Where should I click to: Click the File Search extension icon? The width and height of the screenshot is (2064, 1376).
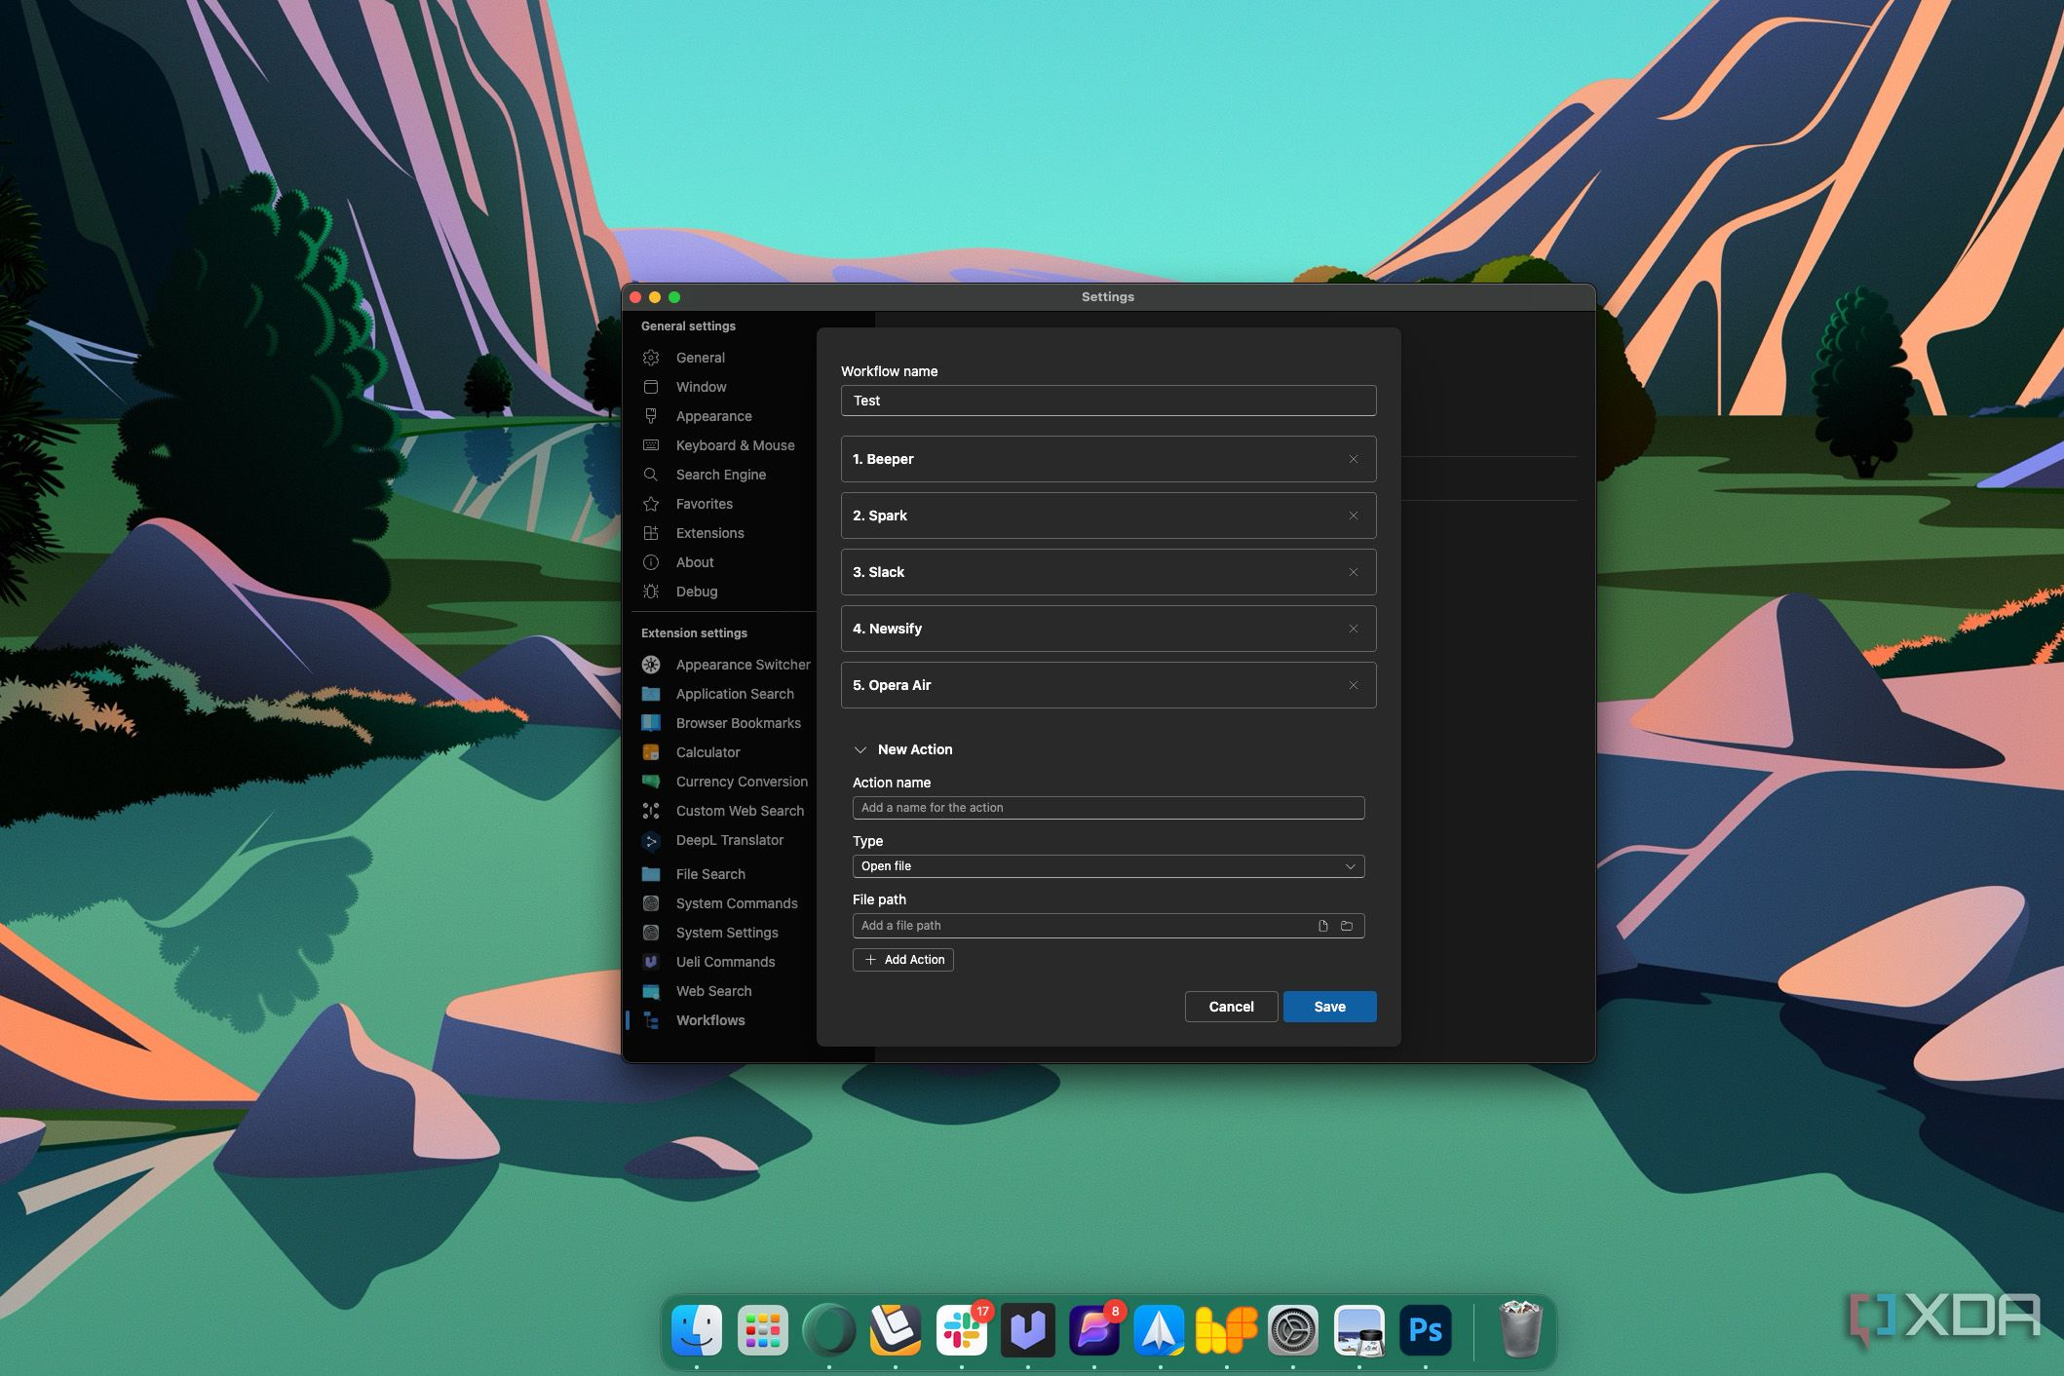coord(653,874)
